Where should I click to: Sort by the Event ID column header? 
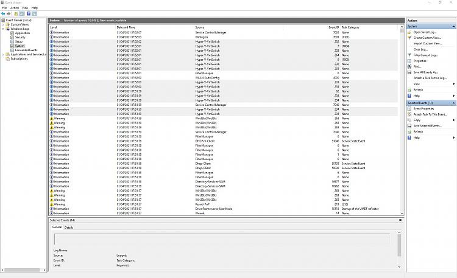pos(311,27)
